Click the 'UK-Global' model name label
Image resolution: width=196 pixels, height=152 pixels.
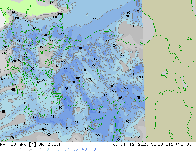coord(49,145)
